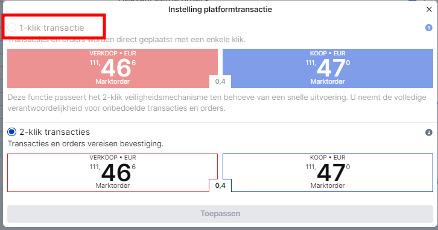Image resolution: width=438 pixels, height=230 pixels.
Task: Click the red filled VERKOOP EUR tile
Action: pos(112,68)
